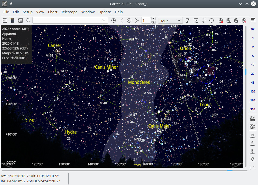
Task: Toggle Equatorial coordinate mode button
Action: click(252, 119)
